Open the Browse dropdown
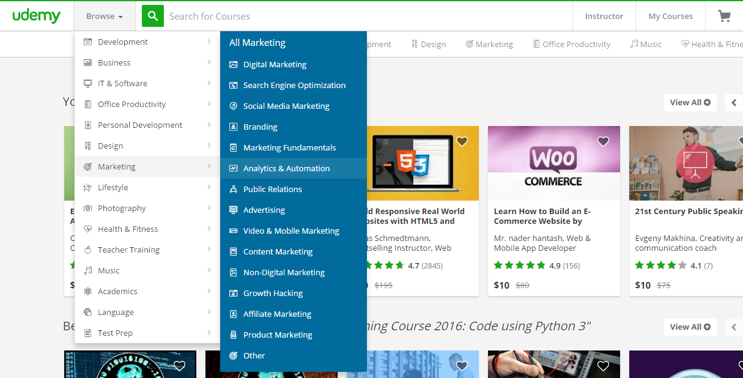 (105, 17)
